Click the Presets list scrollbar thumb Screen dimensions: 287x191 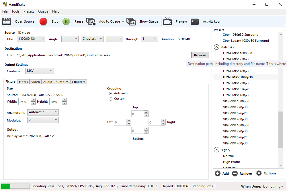[x=281, y=130]
